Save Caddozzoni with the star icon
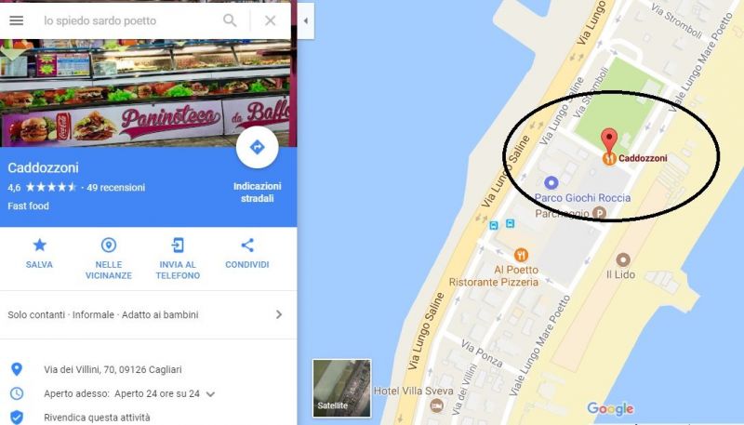Viewport: 744px width, 425px height. click(x=39, y=253)
